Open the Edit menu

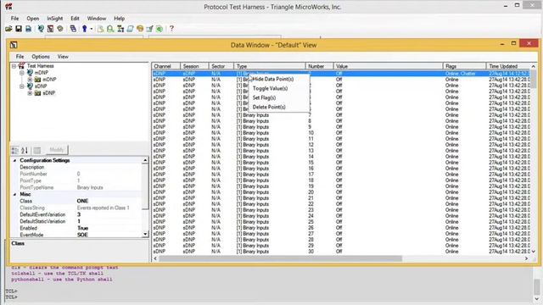tap(75, 19)
